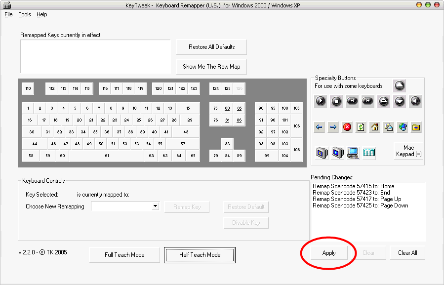Select navigation key 85

[x=239, y=108]
